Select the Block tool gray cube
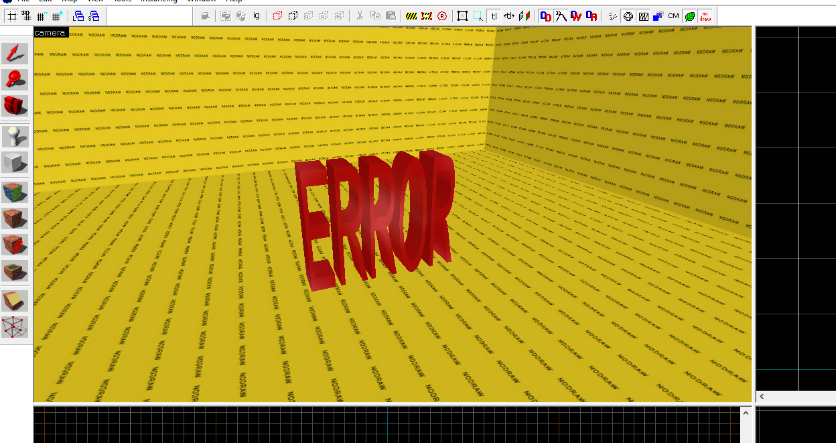836x443 pixels. [x=15, y=162]
